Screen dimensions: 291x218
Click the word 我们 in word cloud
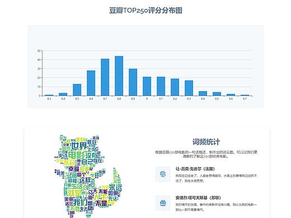(x=80, y=202)
